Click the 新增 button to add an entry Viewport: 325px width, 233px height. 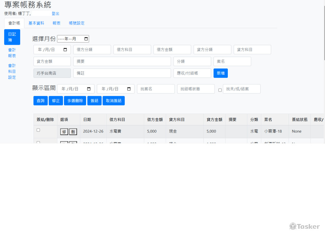pyautogui.click(x=220, y=73)
